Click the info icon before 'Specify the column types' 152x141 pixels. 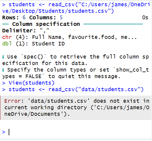coord(3,70)
